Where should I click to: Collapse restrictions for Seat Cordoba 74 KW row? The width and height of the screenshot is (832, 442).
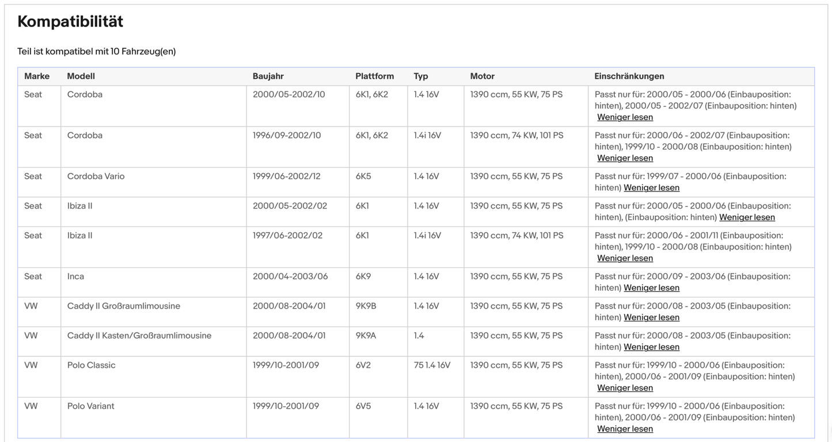tap(625, 159)
